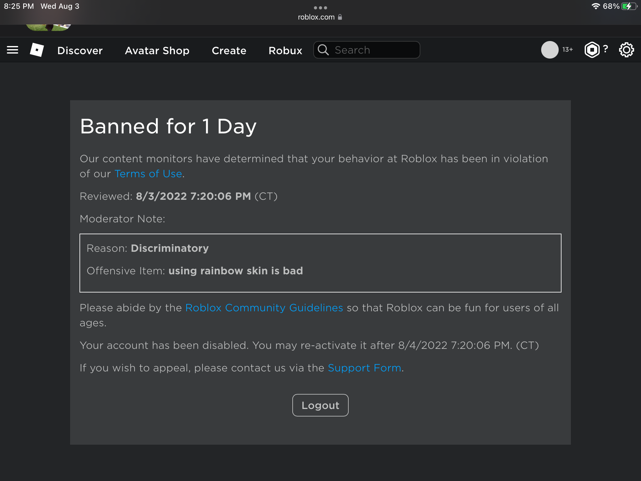The width and height of the screenshot is (641, 481).
Task: Open the hamburger navigation menu
Action: [13, 50]
